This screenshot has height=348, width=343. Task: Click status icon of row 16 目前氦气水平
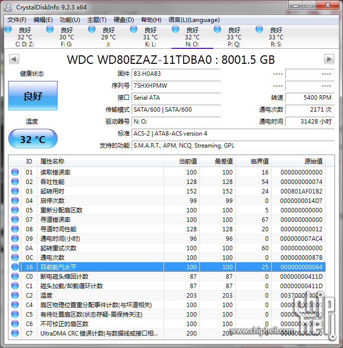pos(15,267)
